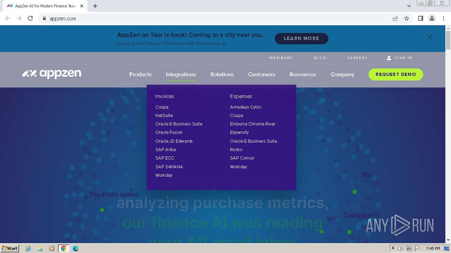Viewport: 451px width, 253px height.
Task: Select Workday under Expenses
Action: (239, 167)
